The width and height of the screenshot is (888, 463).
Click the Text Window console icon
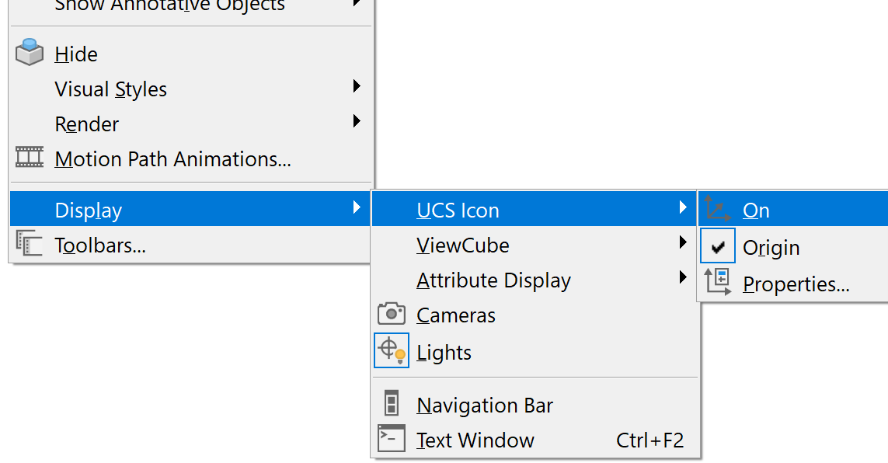point(392,438)
